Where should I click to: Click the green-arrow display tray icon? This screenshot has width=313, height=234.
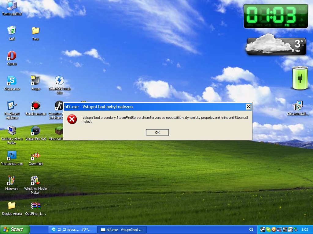(290, 229)
